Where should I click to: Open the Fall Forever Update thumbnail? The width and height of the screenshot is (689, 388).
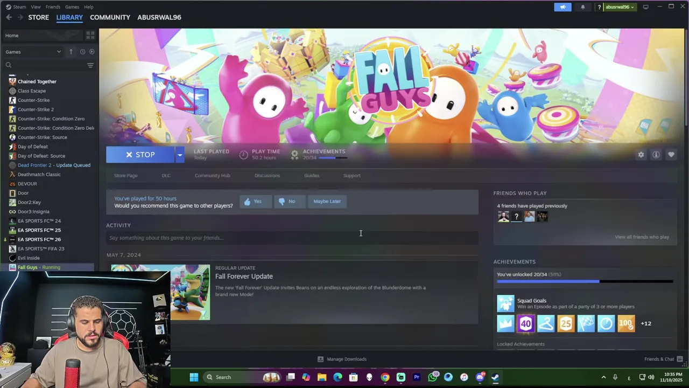pyautogui.click(x=160, y=292)
